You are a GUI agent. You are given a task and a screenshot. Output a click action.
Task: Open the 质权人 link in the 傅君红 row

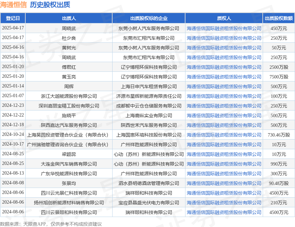click(224, 67)
